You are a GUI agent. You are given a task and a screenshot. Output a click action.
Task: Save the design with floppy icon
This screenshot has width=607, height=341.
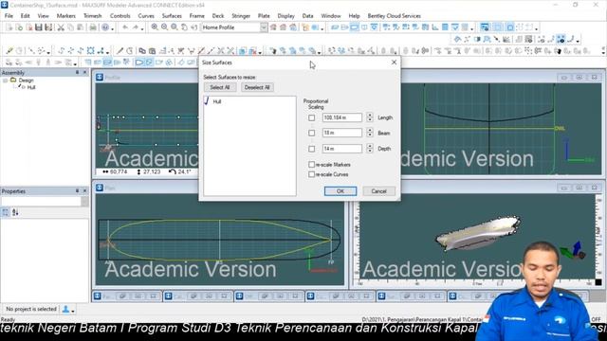pos(38,27)
